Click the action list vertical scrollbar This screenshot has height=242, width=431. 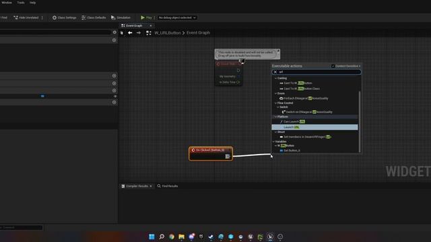tap(359, 122)
